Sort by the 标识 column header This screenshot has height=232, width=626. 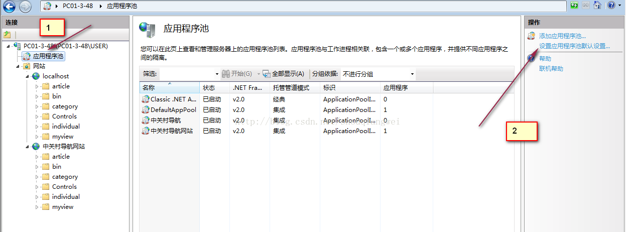click(x=350, y=87)
